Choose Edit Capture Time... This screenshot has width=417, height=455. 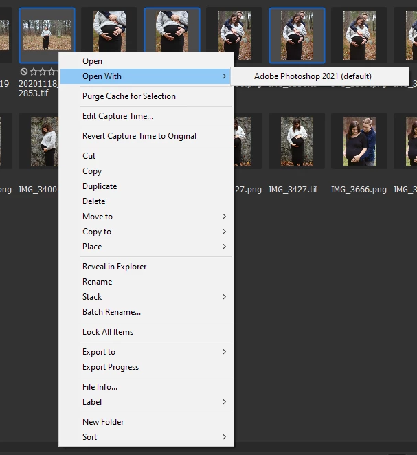point(146,116)
